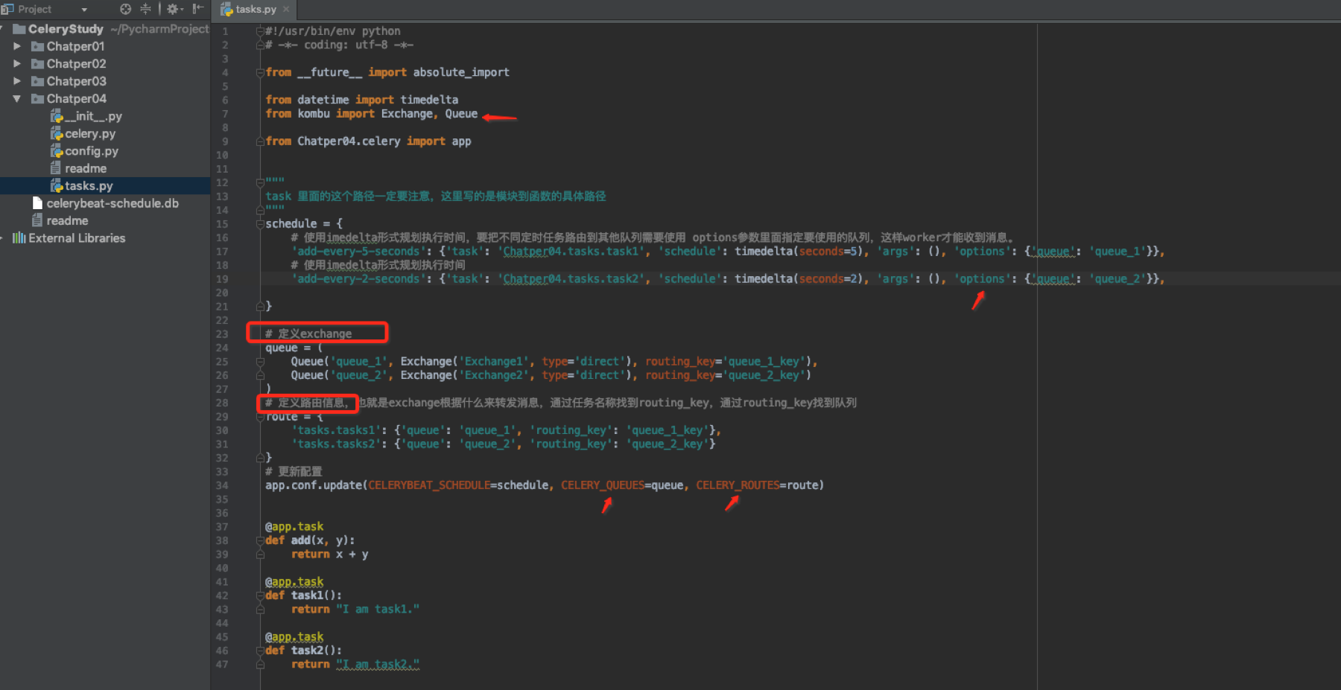Expand the External Libraries node
1341x690 pixels.
(x=2, y=238)
